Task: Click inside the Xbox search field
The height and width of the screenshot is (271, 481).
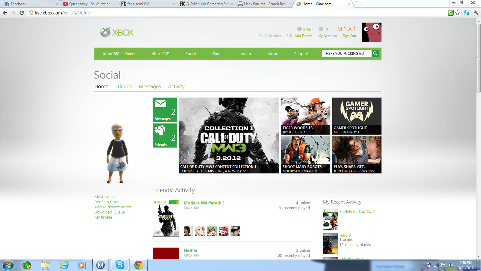Action: (x=346, y=54)
